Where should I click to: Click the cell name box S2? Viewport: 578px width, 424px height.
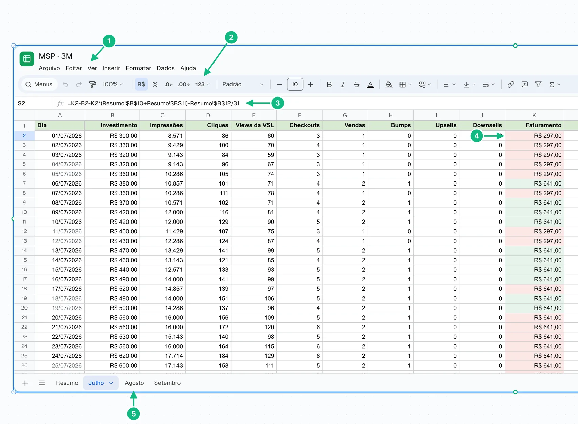tap(33, 103)
